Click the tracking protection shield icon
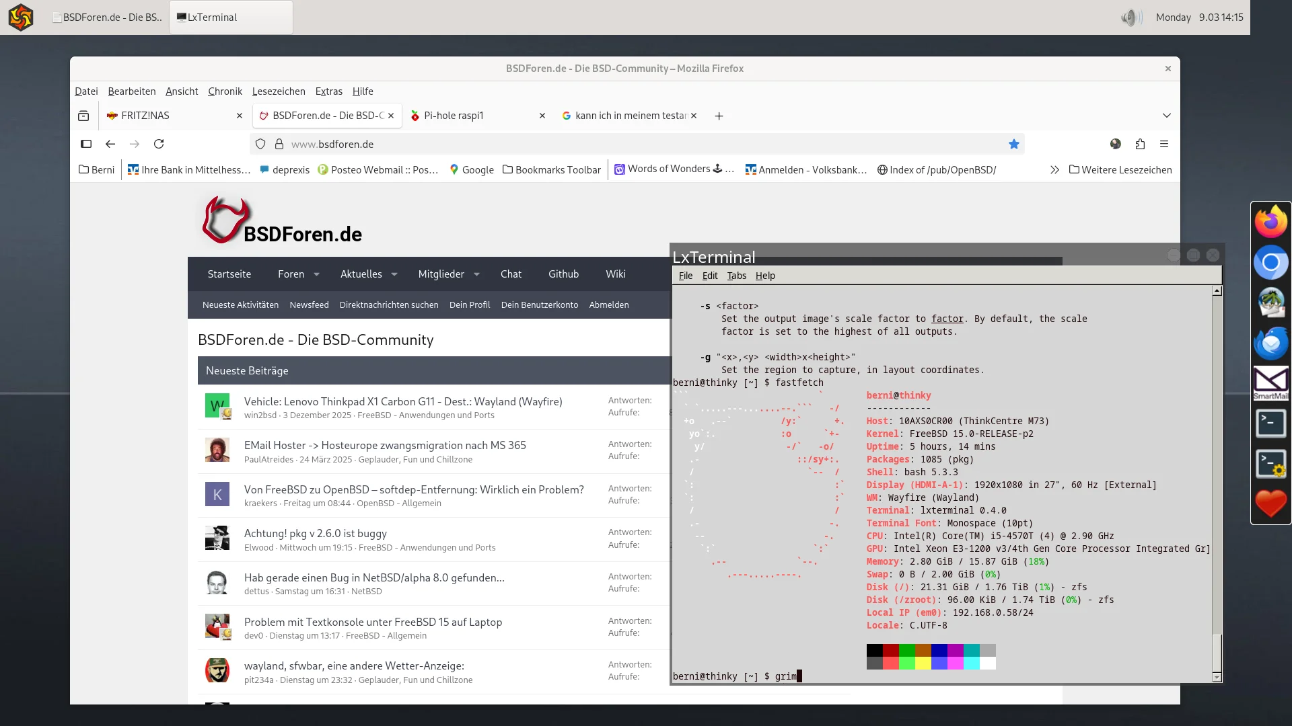Viewport: 1292px width, 726px height. click(260, 144)
